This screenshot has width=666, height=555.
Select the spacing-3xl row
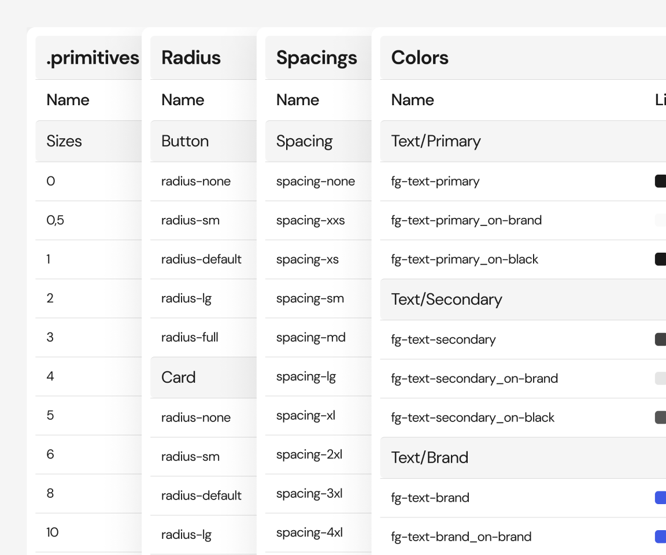coord(318,494)
